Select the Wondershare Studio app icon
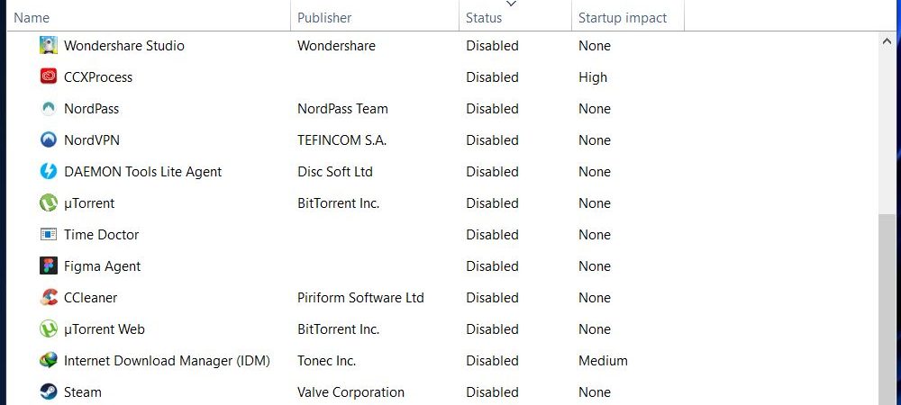 pos(49,45)
